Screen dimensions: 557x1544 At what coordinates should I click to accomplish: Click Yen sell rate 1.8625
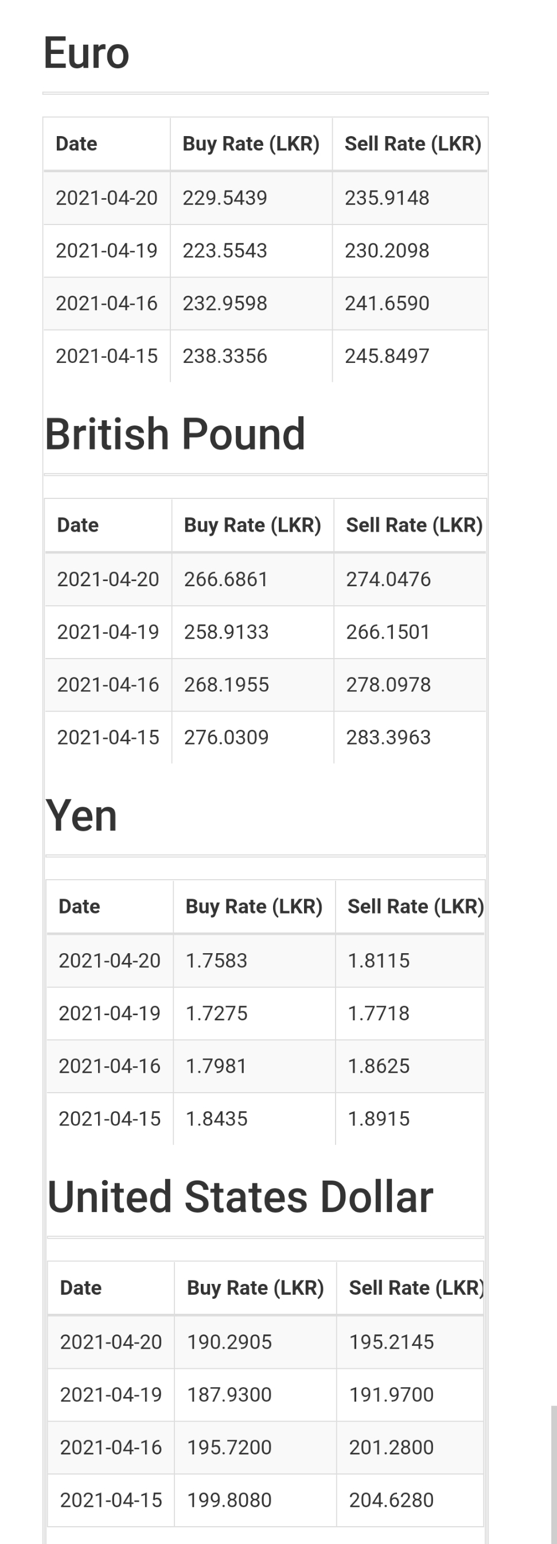379,1066
